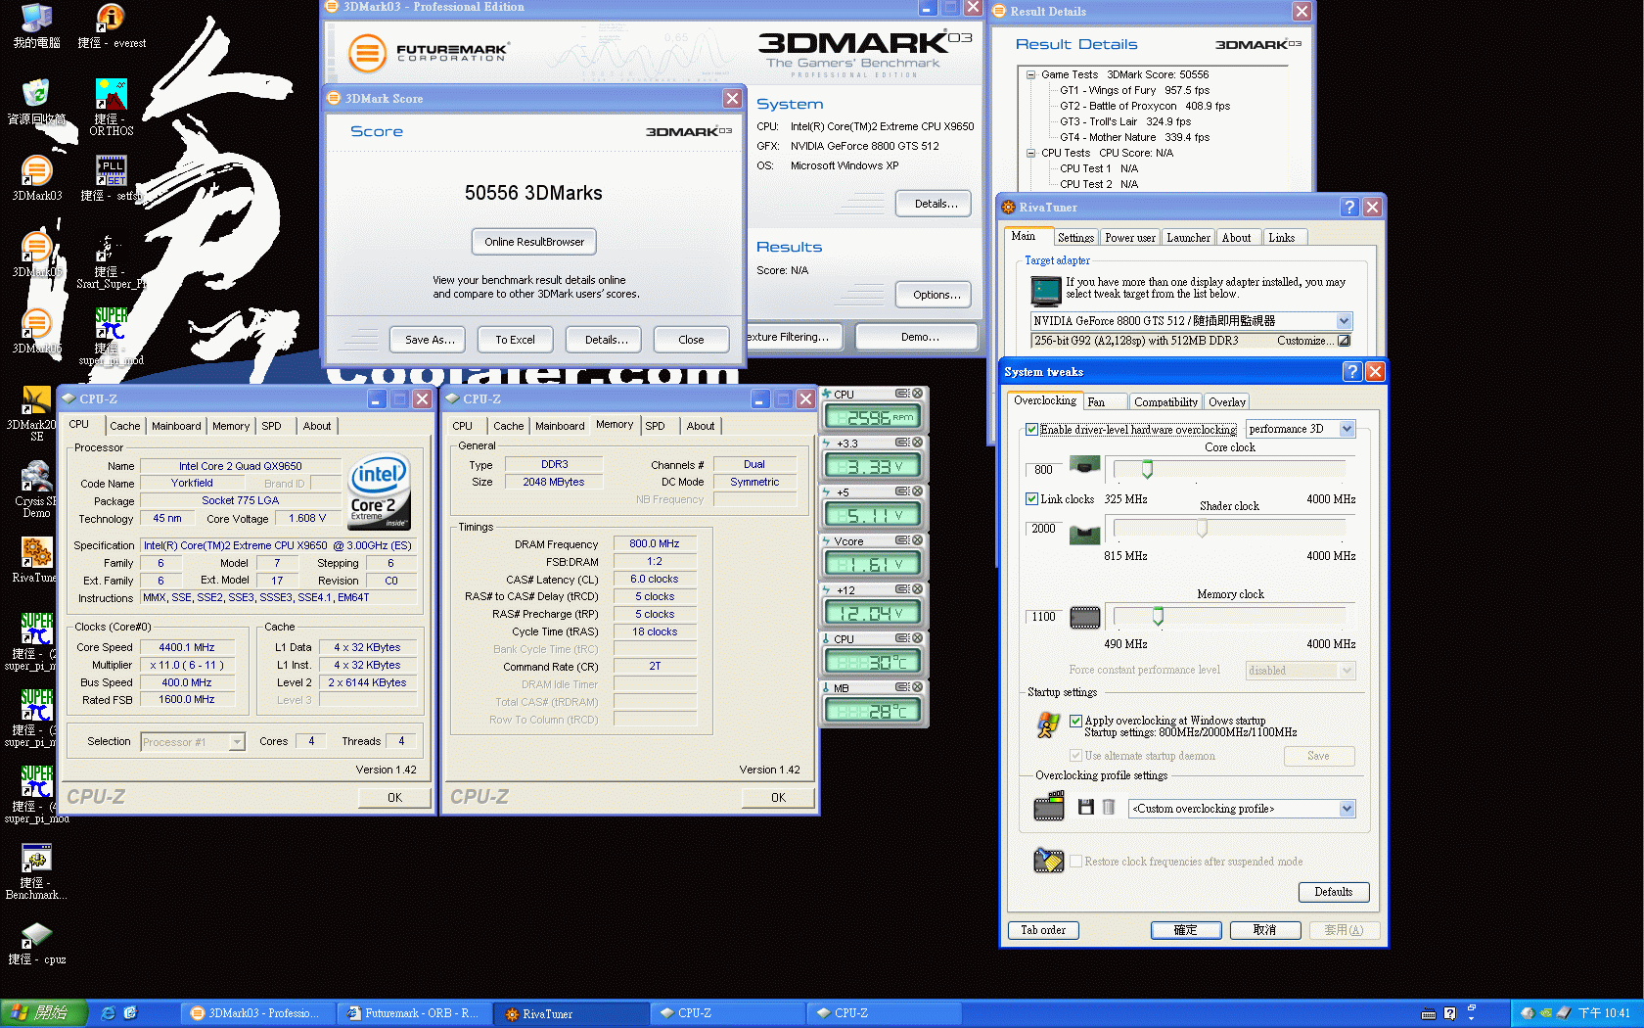1644x1028 pixels.
Task: Switch to RivaTuner taskbar item
Action: 571,1013
